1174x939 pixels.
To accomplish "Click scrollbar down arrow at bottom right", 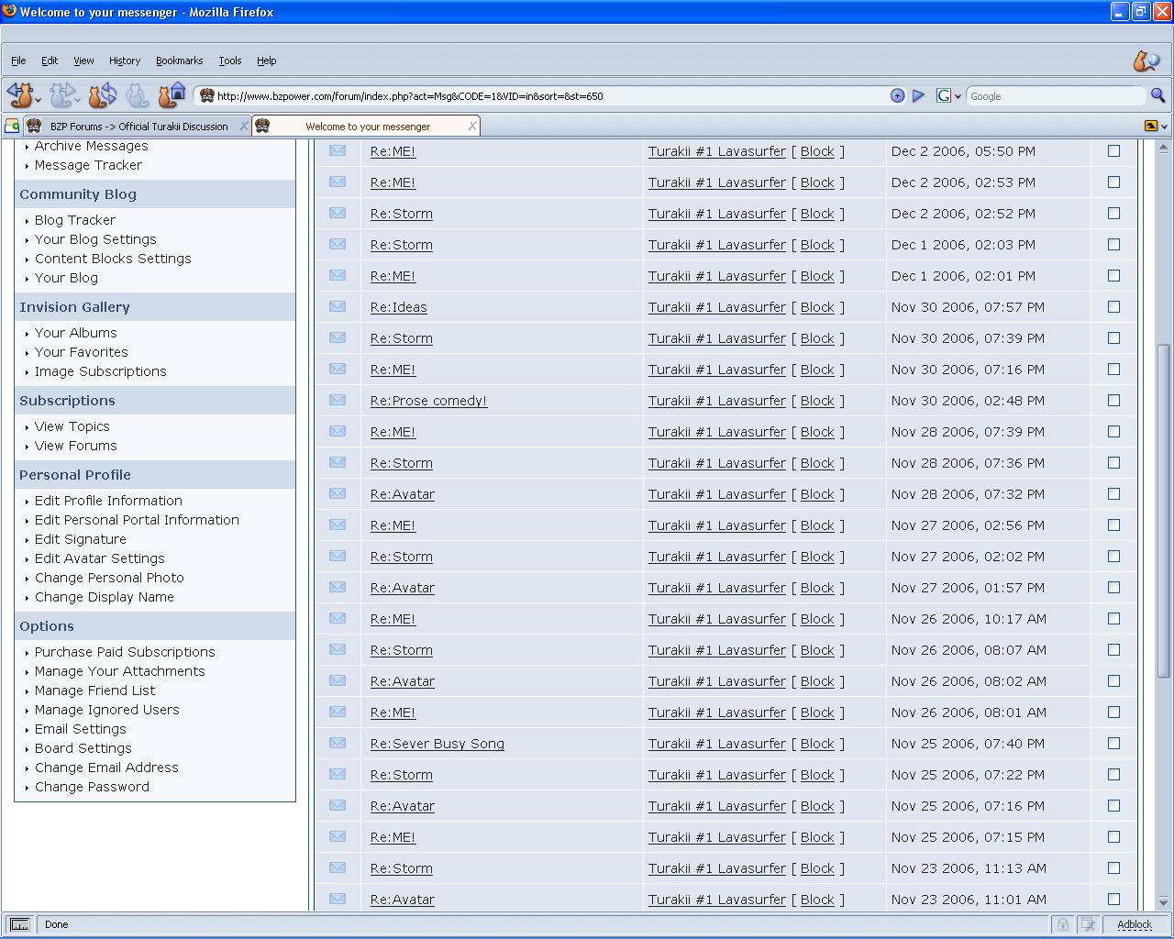I will (1164, 902).
